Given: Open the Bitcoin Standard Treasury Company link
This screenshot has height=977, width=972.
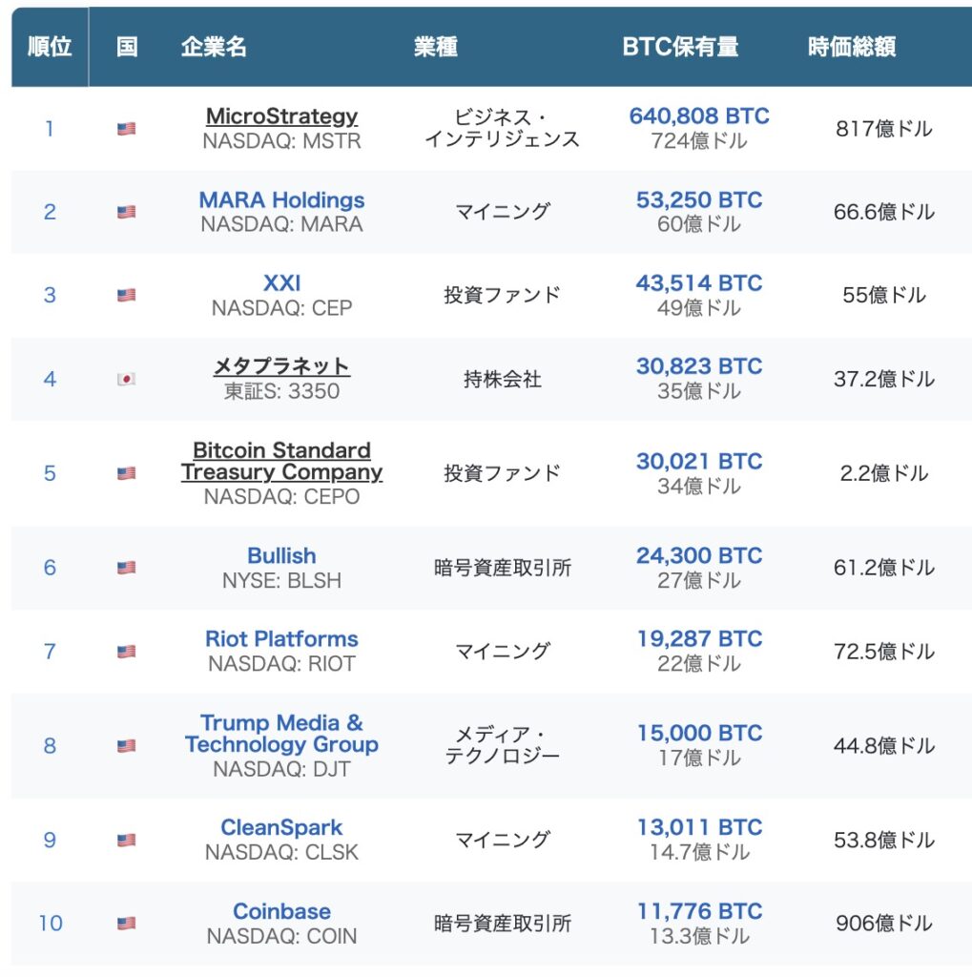Looking at the screenshot, I should pos(281,461).
